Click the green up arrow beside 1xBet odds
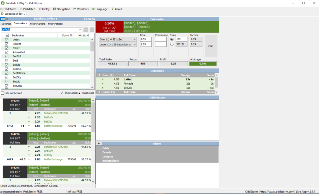Viewport: 319px width, 194px height. pyautogui.click(x=102, y=80)
